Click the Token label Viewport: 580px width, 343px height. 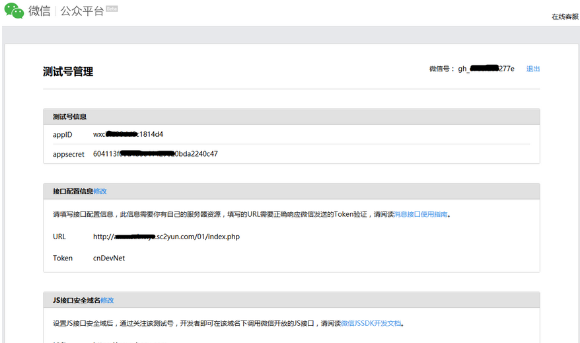pos(63,258)
